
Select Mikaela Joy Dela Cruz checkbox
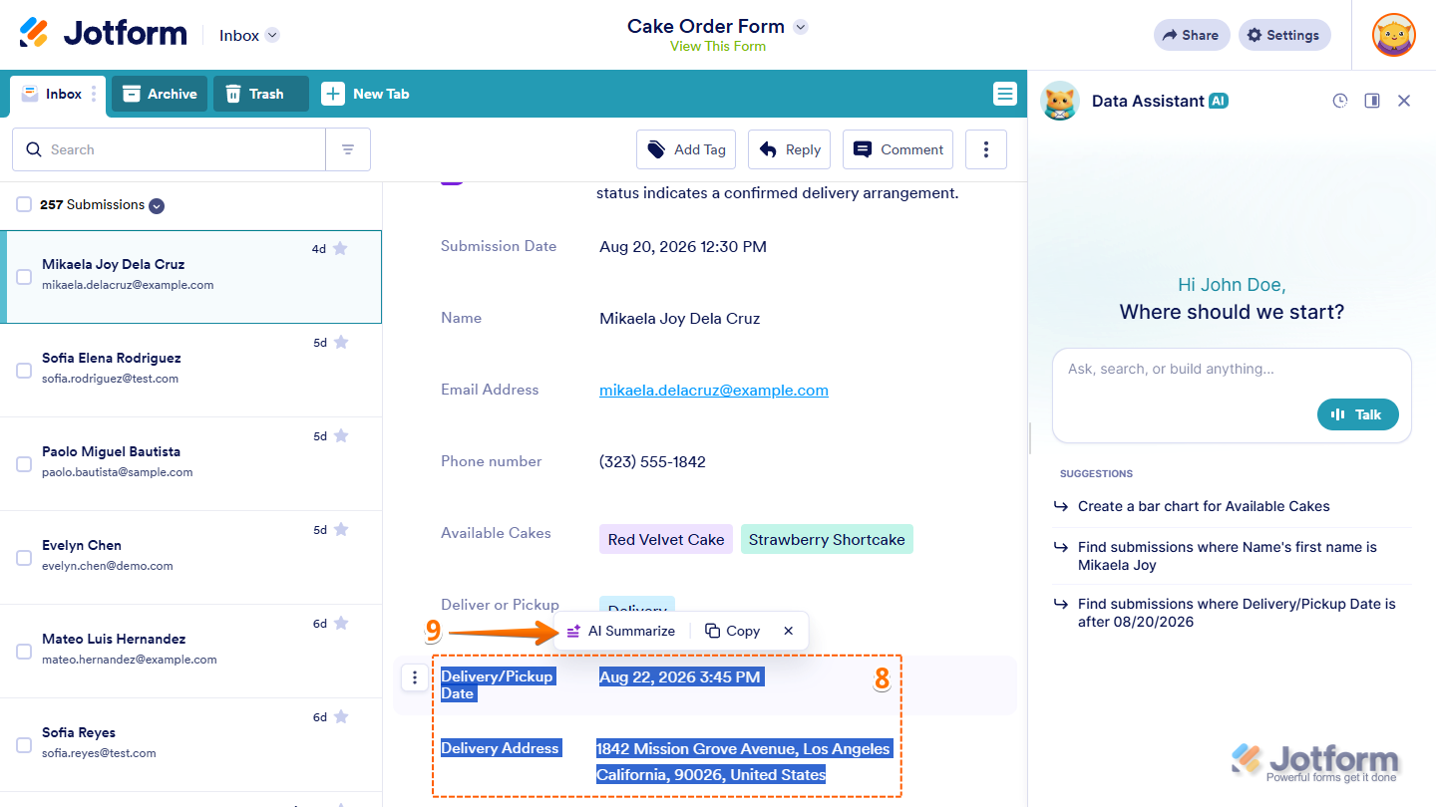[x=24, y=277]
